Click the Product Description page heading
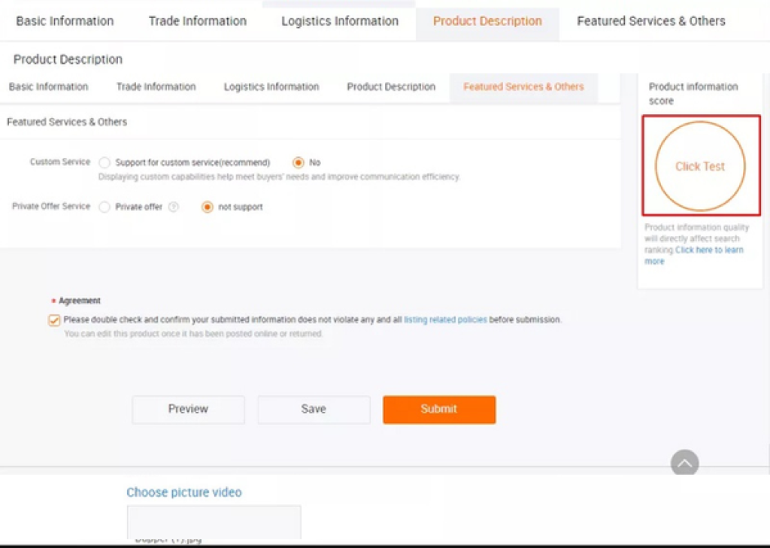Screen dimensions: 770x548 point(68,59)
